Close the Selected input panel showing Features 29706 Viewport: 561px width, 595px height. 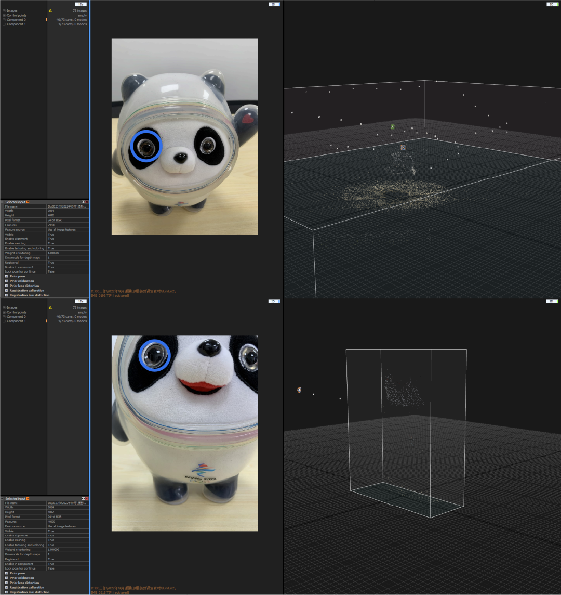pos(87,202)
